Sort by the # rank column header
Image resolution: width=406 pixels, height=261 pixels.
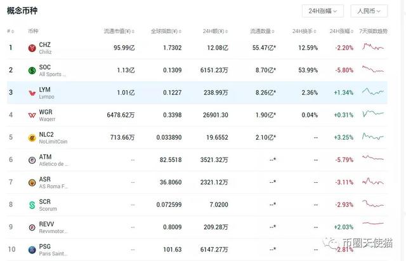[x=11, y=31]
